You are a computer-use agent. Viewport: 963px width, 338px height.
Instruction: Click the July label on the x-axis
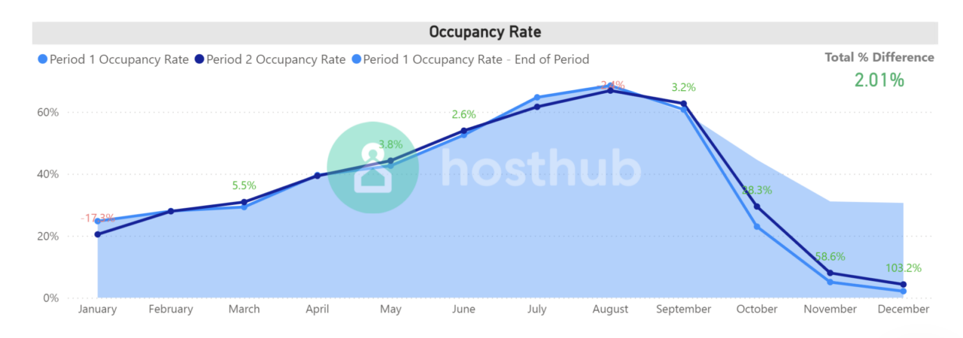(x=537, y=309)
